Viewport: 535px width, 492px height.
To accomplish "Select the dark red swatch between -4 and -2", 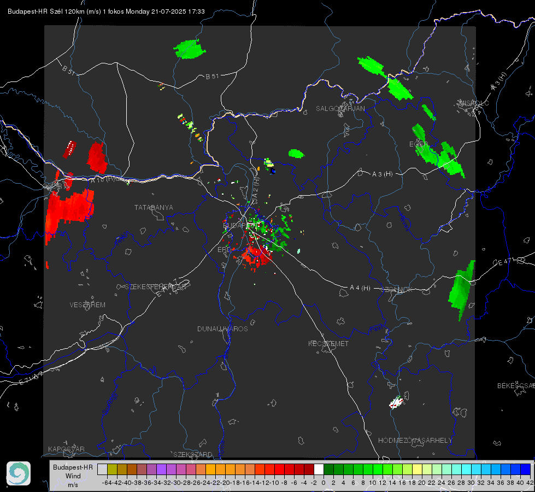I will (309, 469).
